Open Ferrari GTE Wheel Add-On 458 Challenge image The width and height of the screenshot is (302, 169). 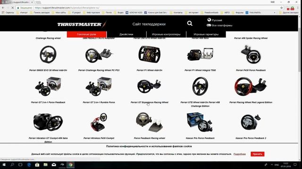[200, 86]
